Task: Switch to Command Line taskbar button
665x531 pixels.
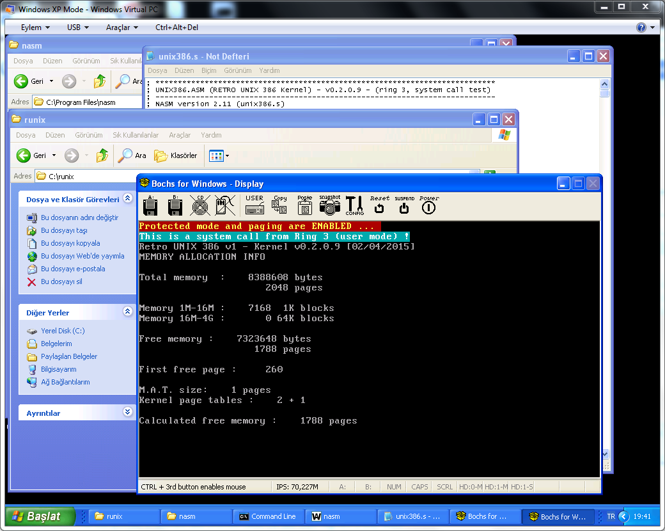Action: point(268,516)
